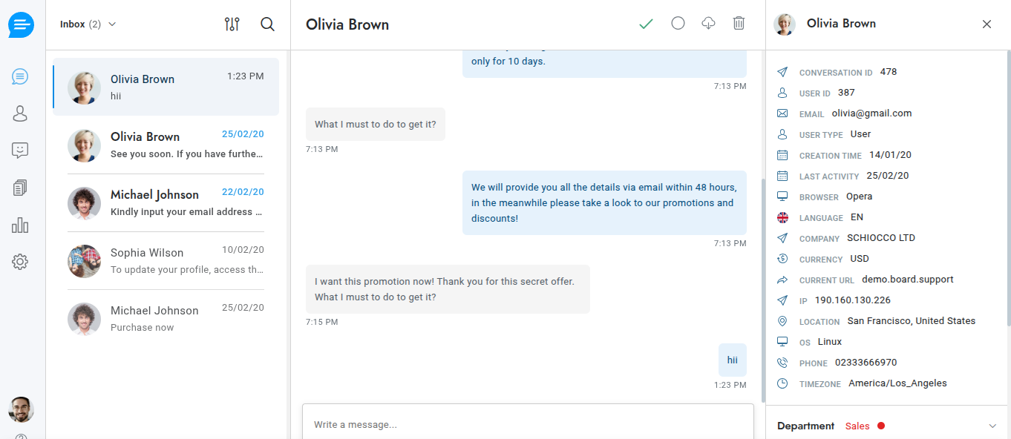Close the Olivia Brown details panel
This screenshot has width=1011, height=439.
[987, 24]
